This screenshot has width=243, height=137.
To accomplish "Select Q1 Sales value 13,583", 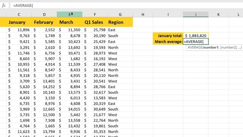I will point(95,98).
